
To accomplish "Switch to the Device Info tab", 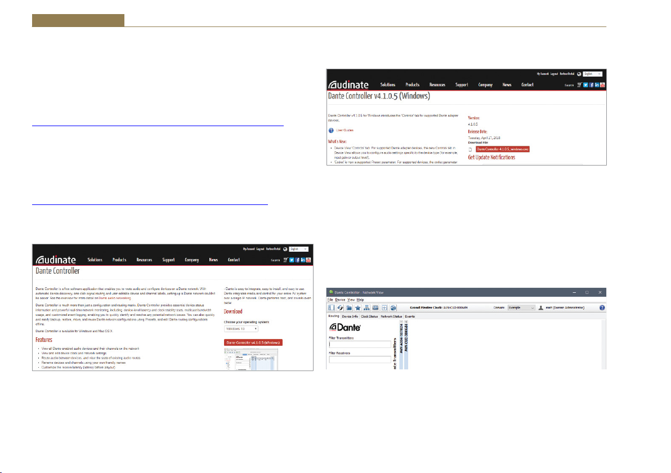I will click(350, 316).
